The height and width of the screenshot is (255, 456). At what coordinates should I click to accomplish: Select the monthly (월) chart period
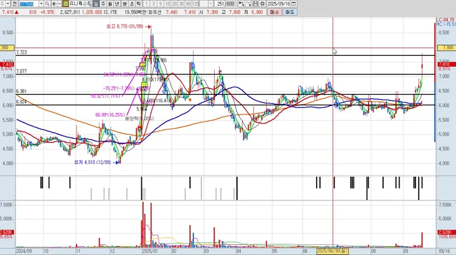[x=110, y=4]
